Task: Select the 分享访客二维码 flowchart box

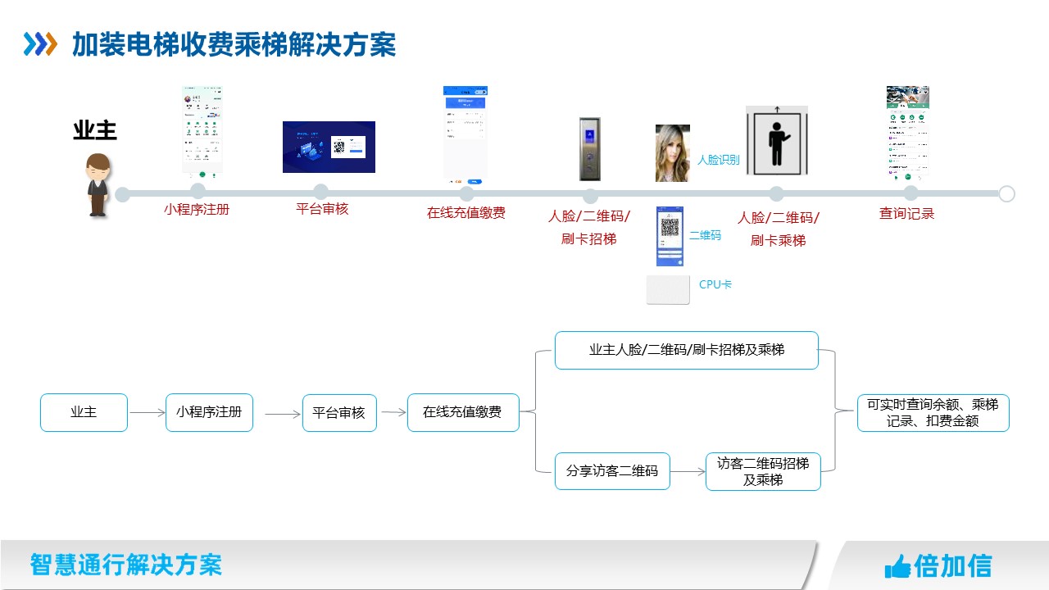Action: (611, 471)
